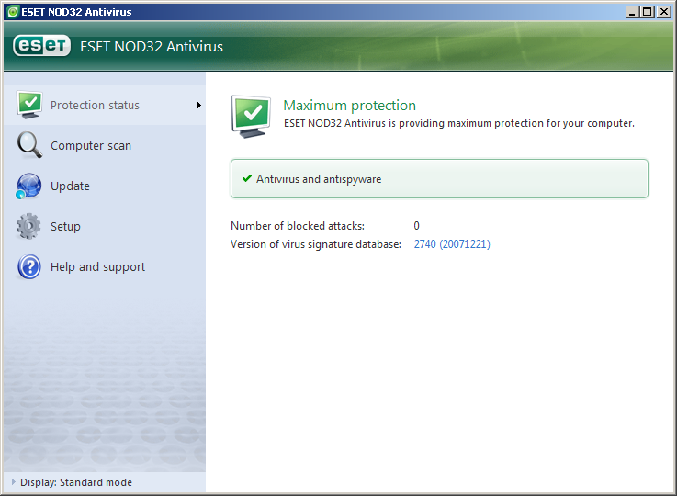This screenshot has width=677, height=496.
Task: Click the Computer scan magnifier icon
Action: click(29, 145)
